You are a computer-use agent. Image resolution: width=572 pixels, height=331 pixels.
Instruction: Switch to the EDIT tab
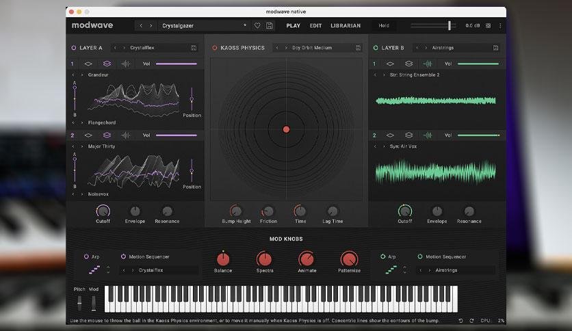click(x=315, y=25)
